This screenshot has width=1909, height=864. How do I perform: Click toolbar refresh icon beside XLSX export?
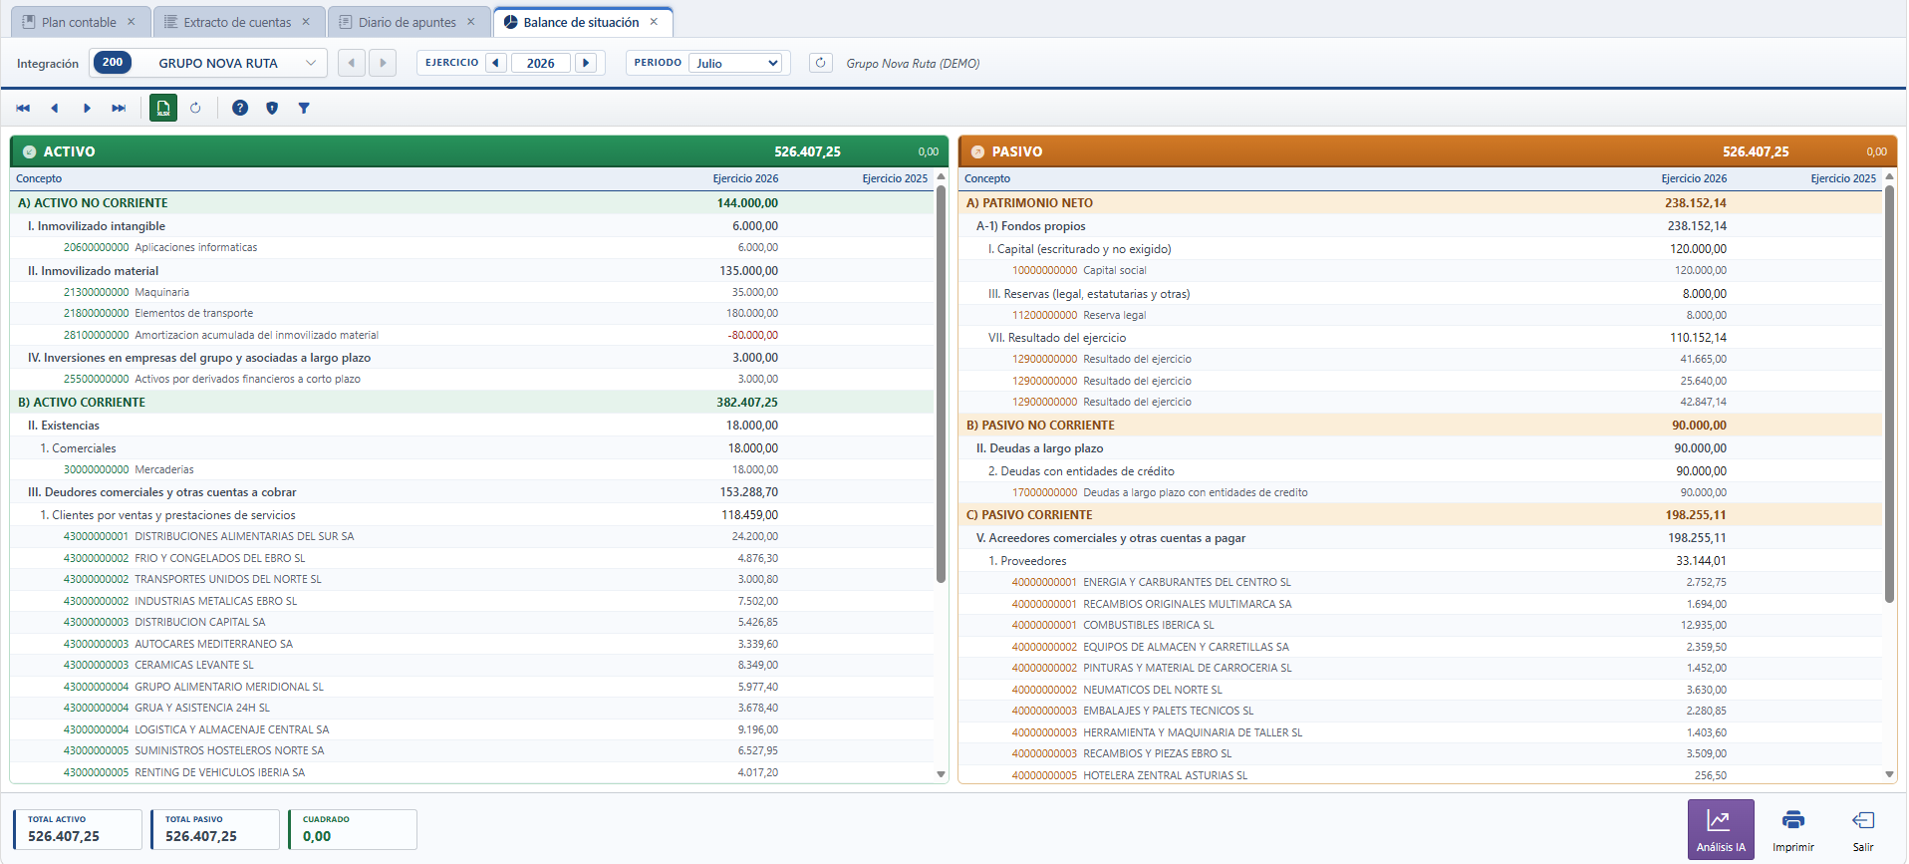pos(195,108)
